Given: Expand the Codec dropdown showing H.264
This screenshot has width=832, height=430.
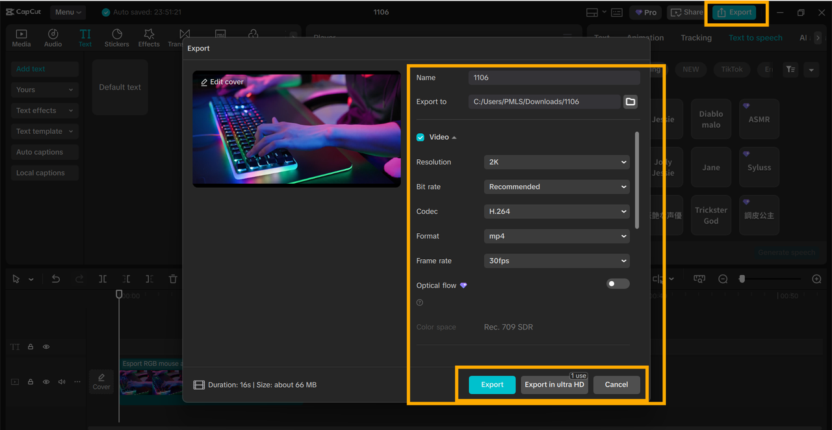Looking at the screenshot, I should point(556,211).
